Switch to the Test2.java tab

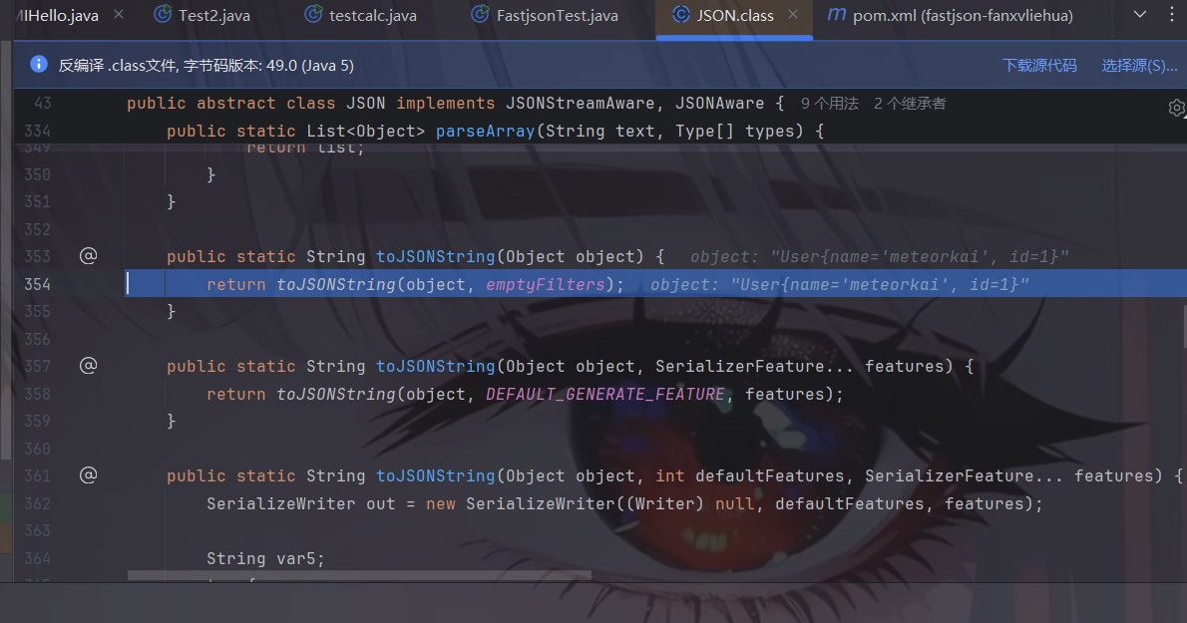(213, 15)
